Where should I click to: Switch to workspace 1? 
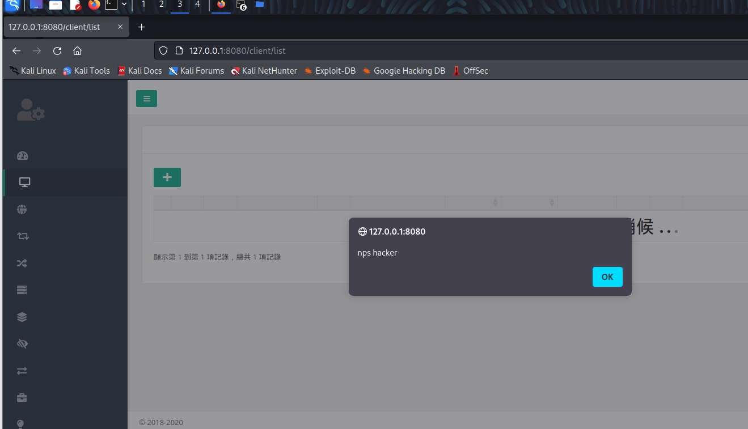pyautogui.click(x=143, y=5)
